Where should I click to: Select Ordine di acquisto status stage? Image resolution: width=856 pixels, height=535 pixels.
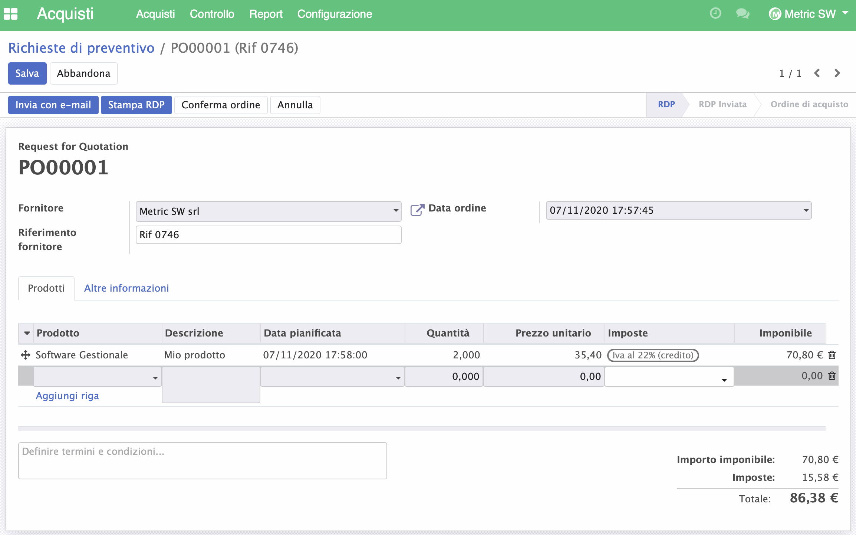809,105
